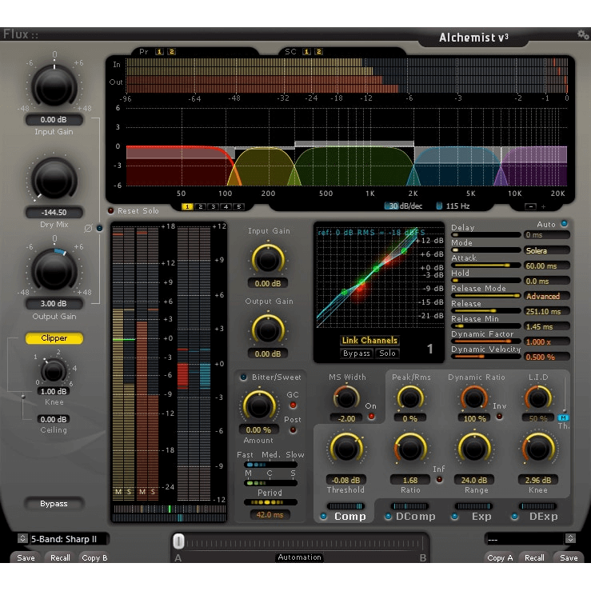
Task: Enable the Clipper button
Action: (x=54, y=338)
